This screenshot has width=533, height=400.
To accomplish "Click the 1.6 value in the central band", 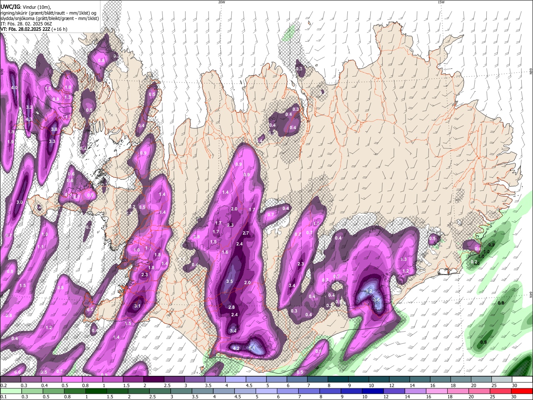I will [x=225, y=252].
